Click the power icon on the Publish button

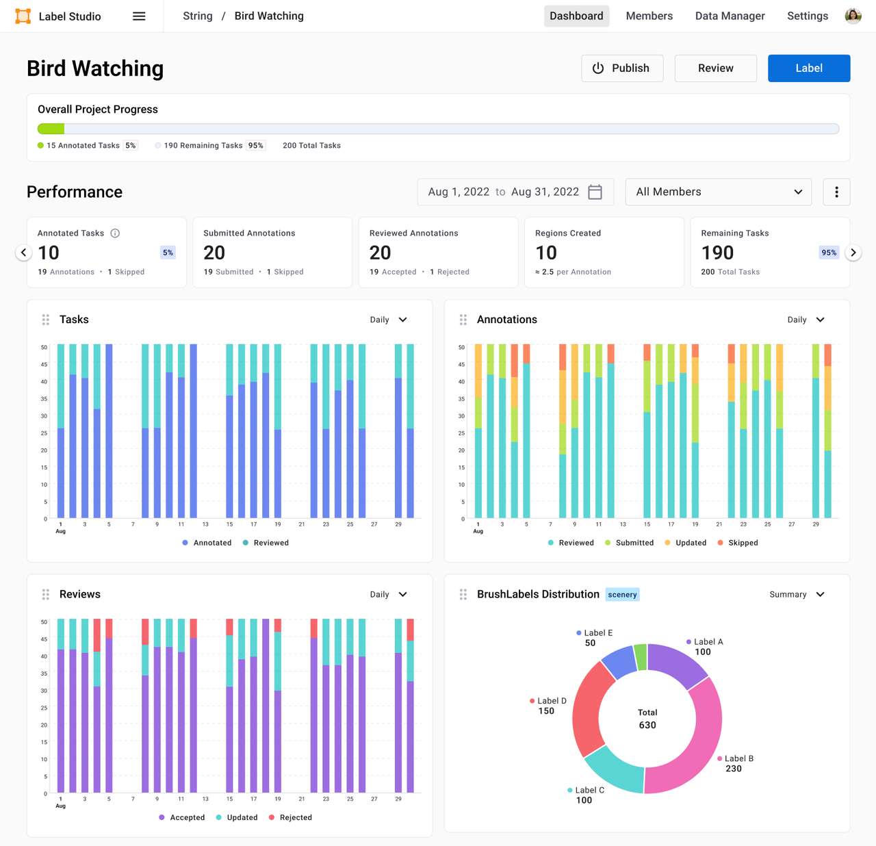click(x=598, y=68)
